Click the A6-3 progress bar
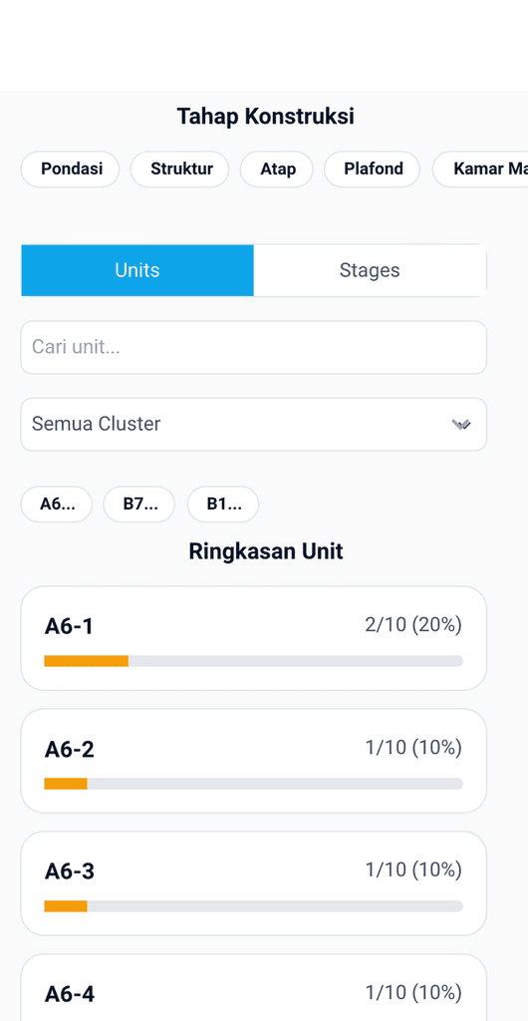 pyautogui.click(x=254, y=905)
